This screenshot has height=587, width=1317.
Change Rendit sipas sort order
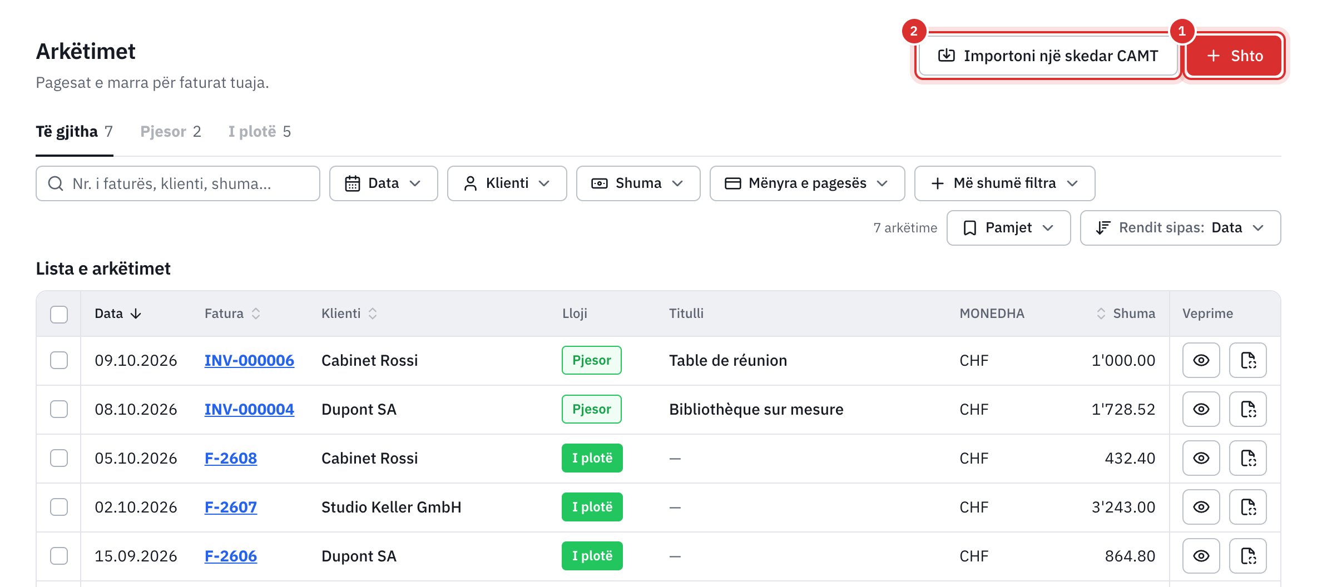click(x=1180, y=228)
